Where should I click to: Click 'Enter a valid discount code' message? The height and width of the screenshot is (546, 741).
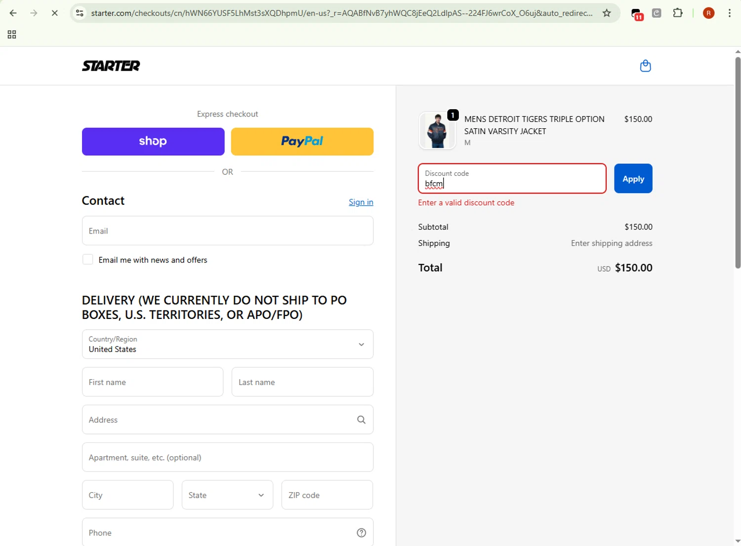466,203
